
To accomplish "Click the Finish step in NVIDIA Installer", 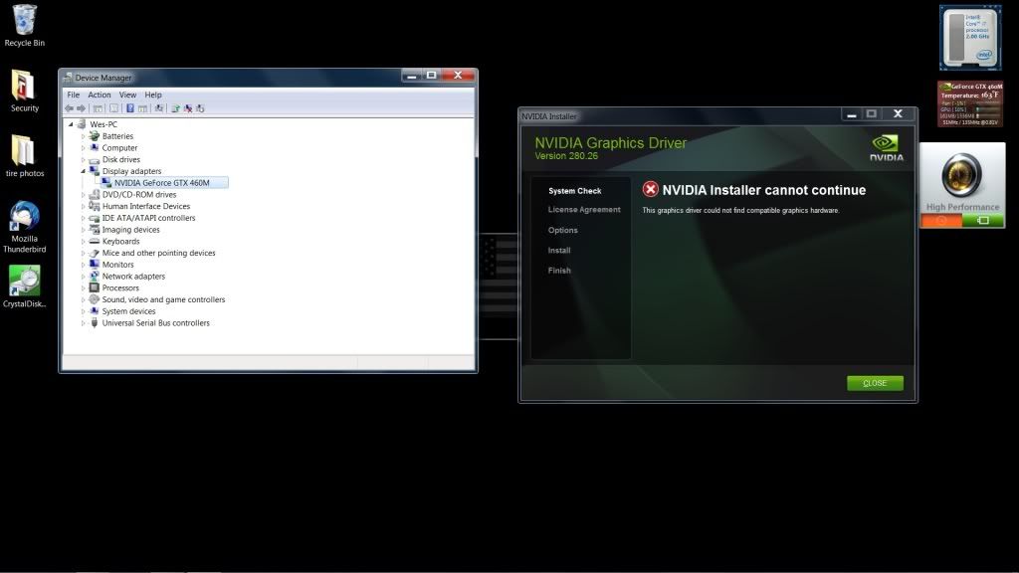I will click(x=559, y=271).
